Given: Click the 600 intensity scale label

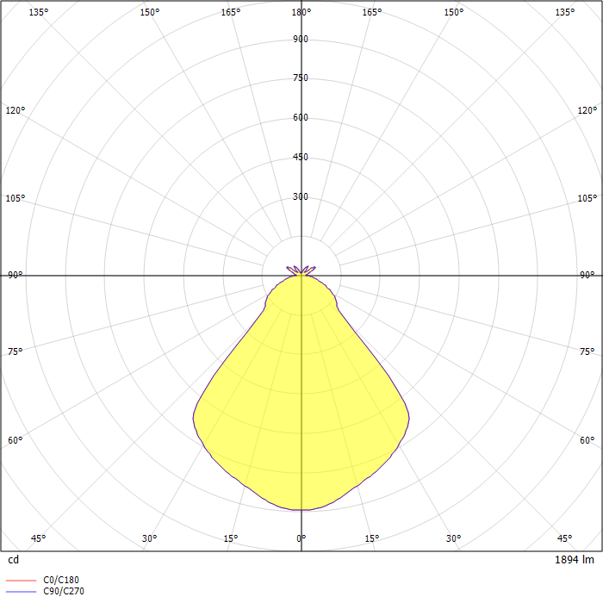Looking at the screenshot, I should 301,117.
